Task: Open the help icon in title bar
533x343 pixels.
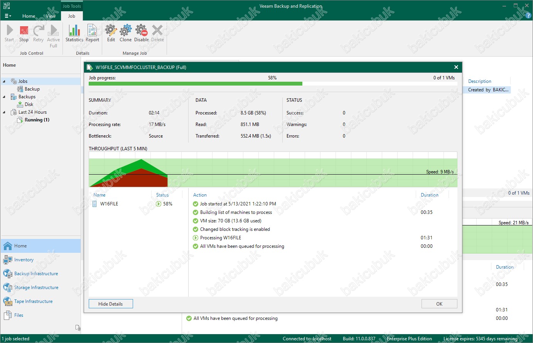Action: (x=528, y=15)
